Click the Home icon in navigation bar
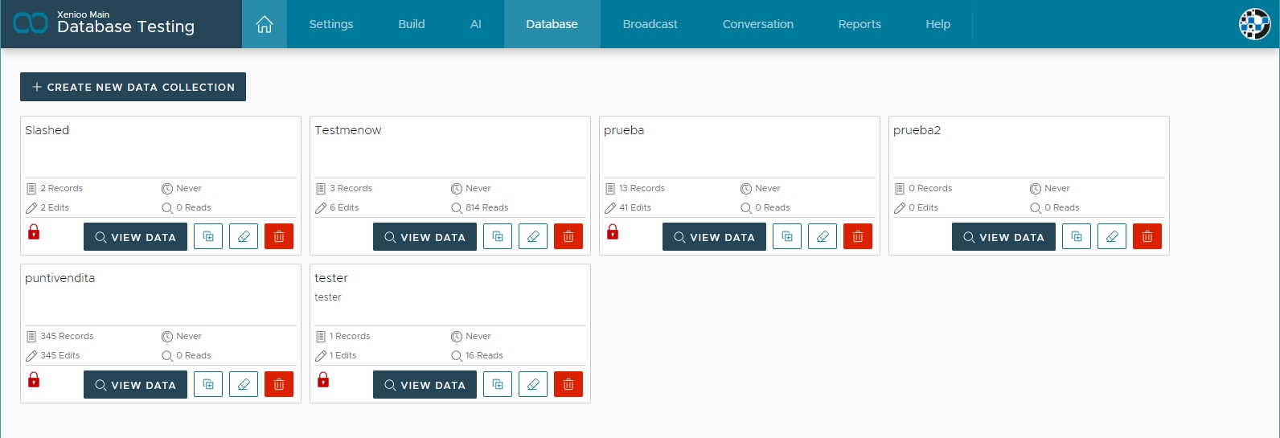 coord(264,24)
